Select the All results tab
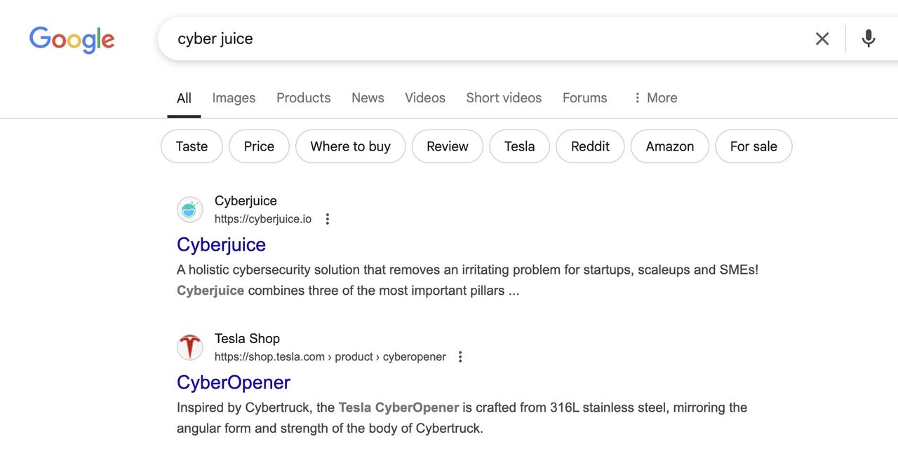Screen dimensions: 898x453 point(184,98)
